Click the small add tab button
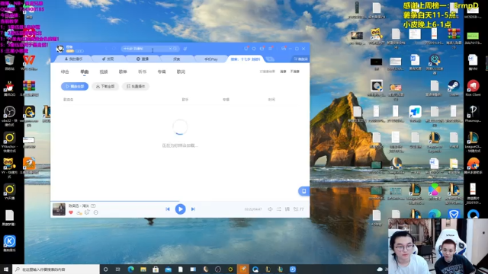Screen dimensions: 488x274 point(270,59)
